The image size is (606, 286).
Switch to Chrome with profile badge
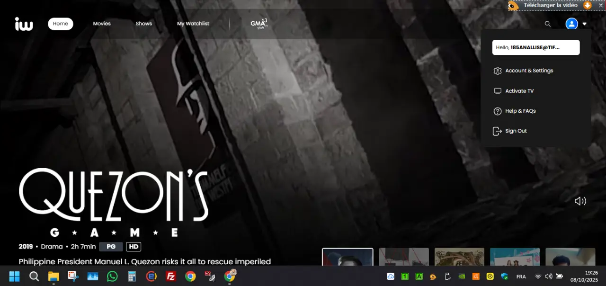pyautogui.click(x=230, y=276)
